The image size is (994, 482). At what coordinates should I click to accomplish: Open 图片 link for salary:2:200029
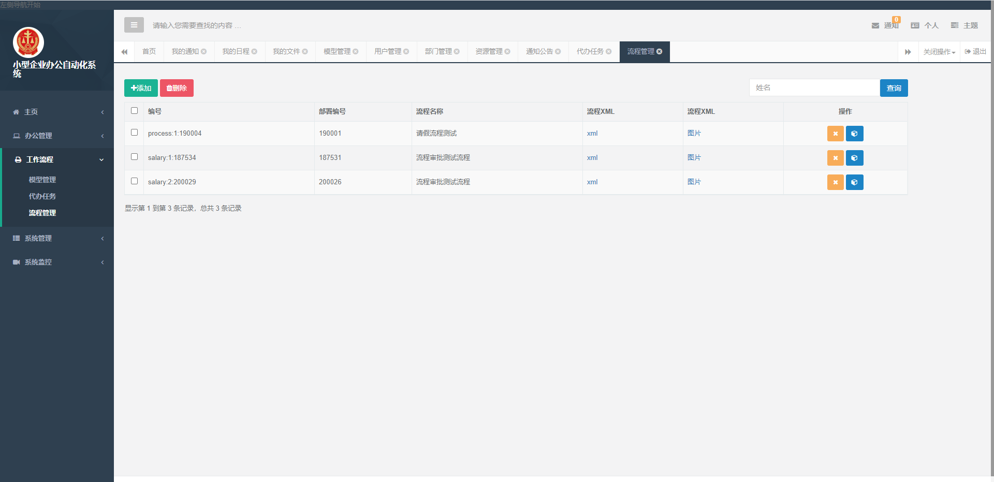[x=694, y=182]
